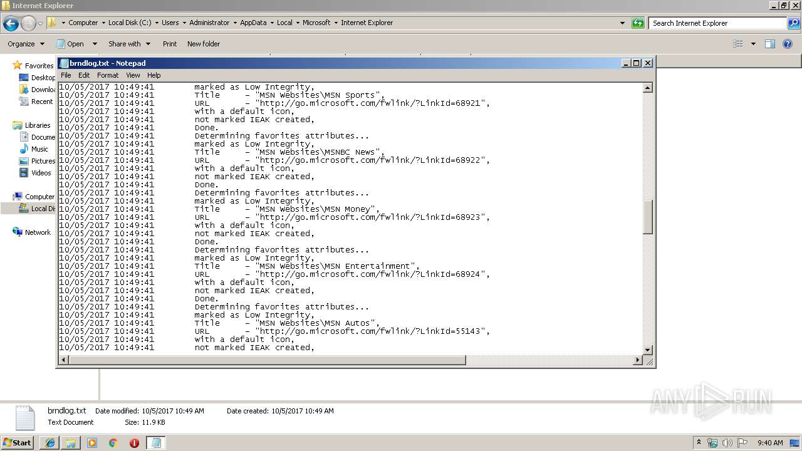The width and height of the screenshot is (802, 451).
Task: Click the Open button in Explorer toolbar
Action: (x=71, y=44)
